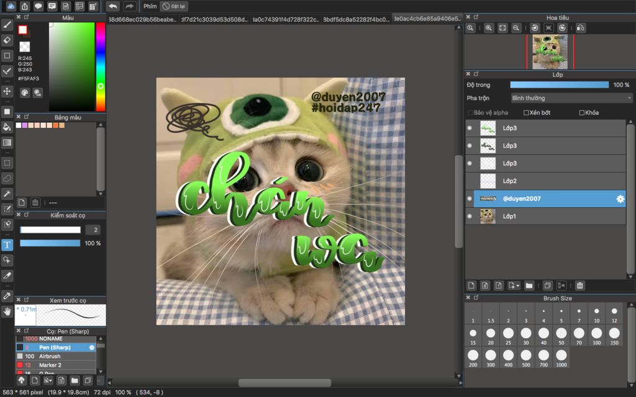636x397 pixels.
Task: Click the canvas scroll-up arrow
Action: pyautogui.click(x=459, y=27)
